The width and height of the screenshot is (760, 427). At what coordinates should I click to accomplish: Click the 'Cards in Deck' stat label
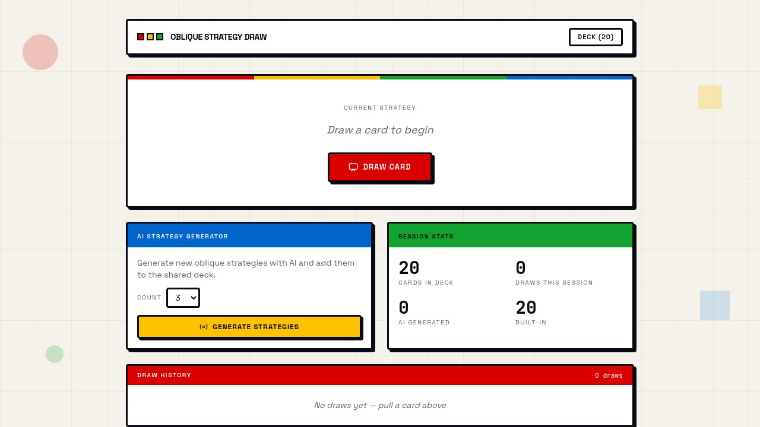(426, 283)
